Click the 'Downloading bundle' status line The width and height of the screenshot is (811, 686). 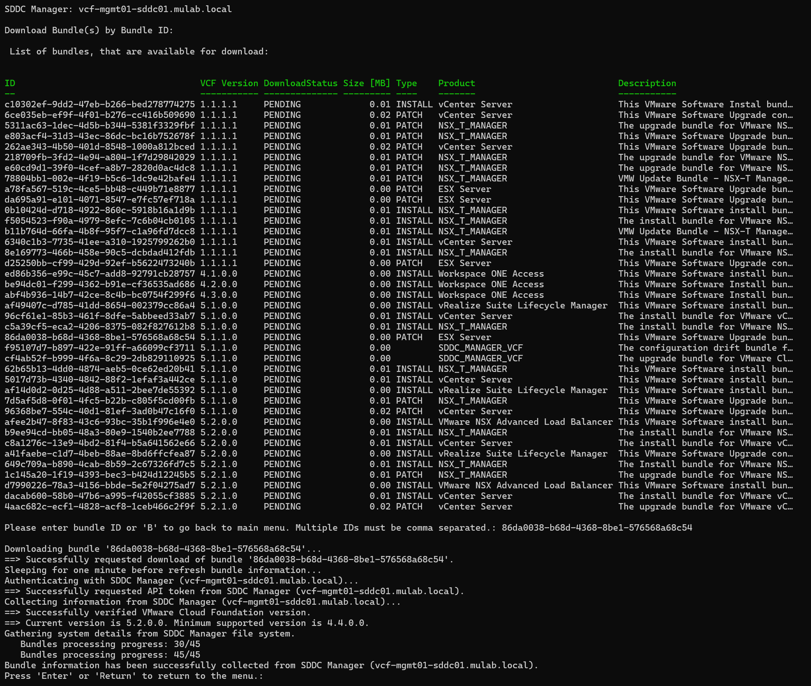[163, 549]
